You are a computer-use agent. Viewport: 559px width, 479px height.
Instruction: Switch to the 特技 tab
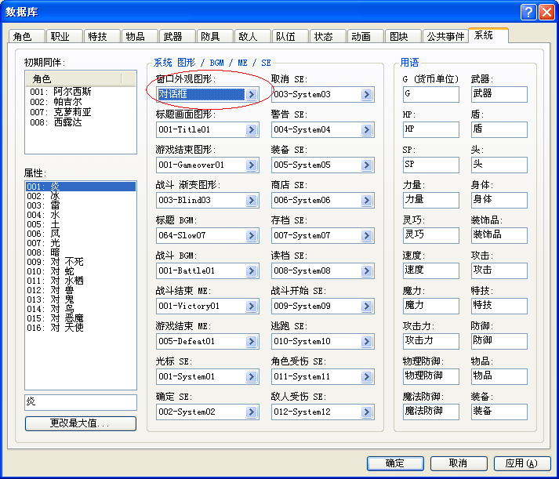pyautogui.click(x=102, y=36)
